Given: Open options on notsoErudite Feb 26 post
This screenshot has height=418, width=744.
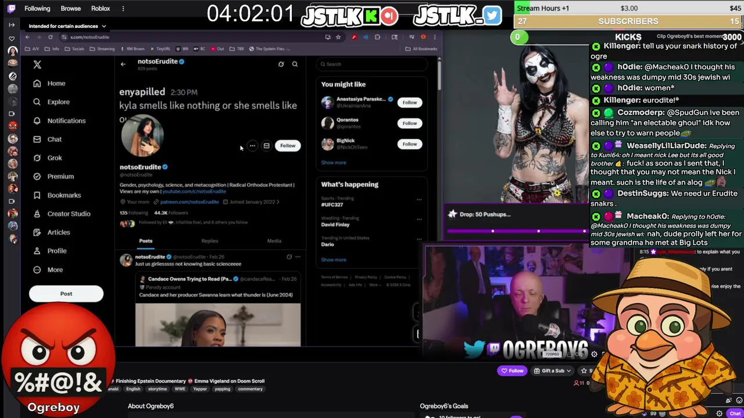Looking at the screenshot, I should [298, 257].
